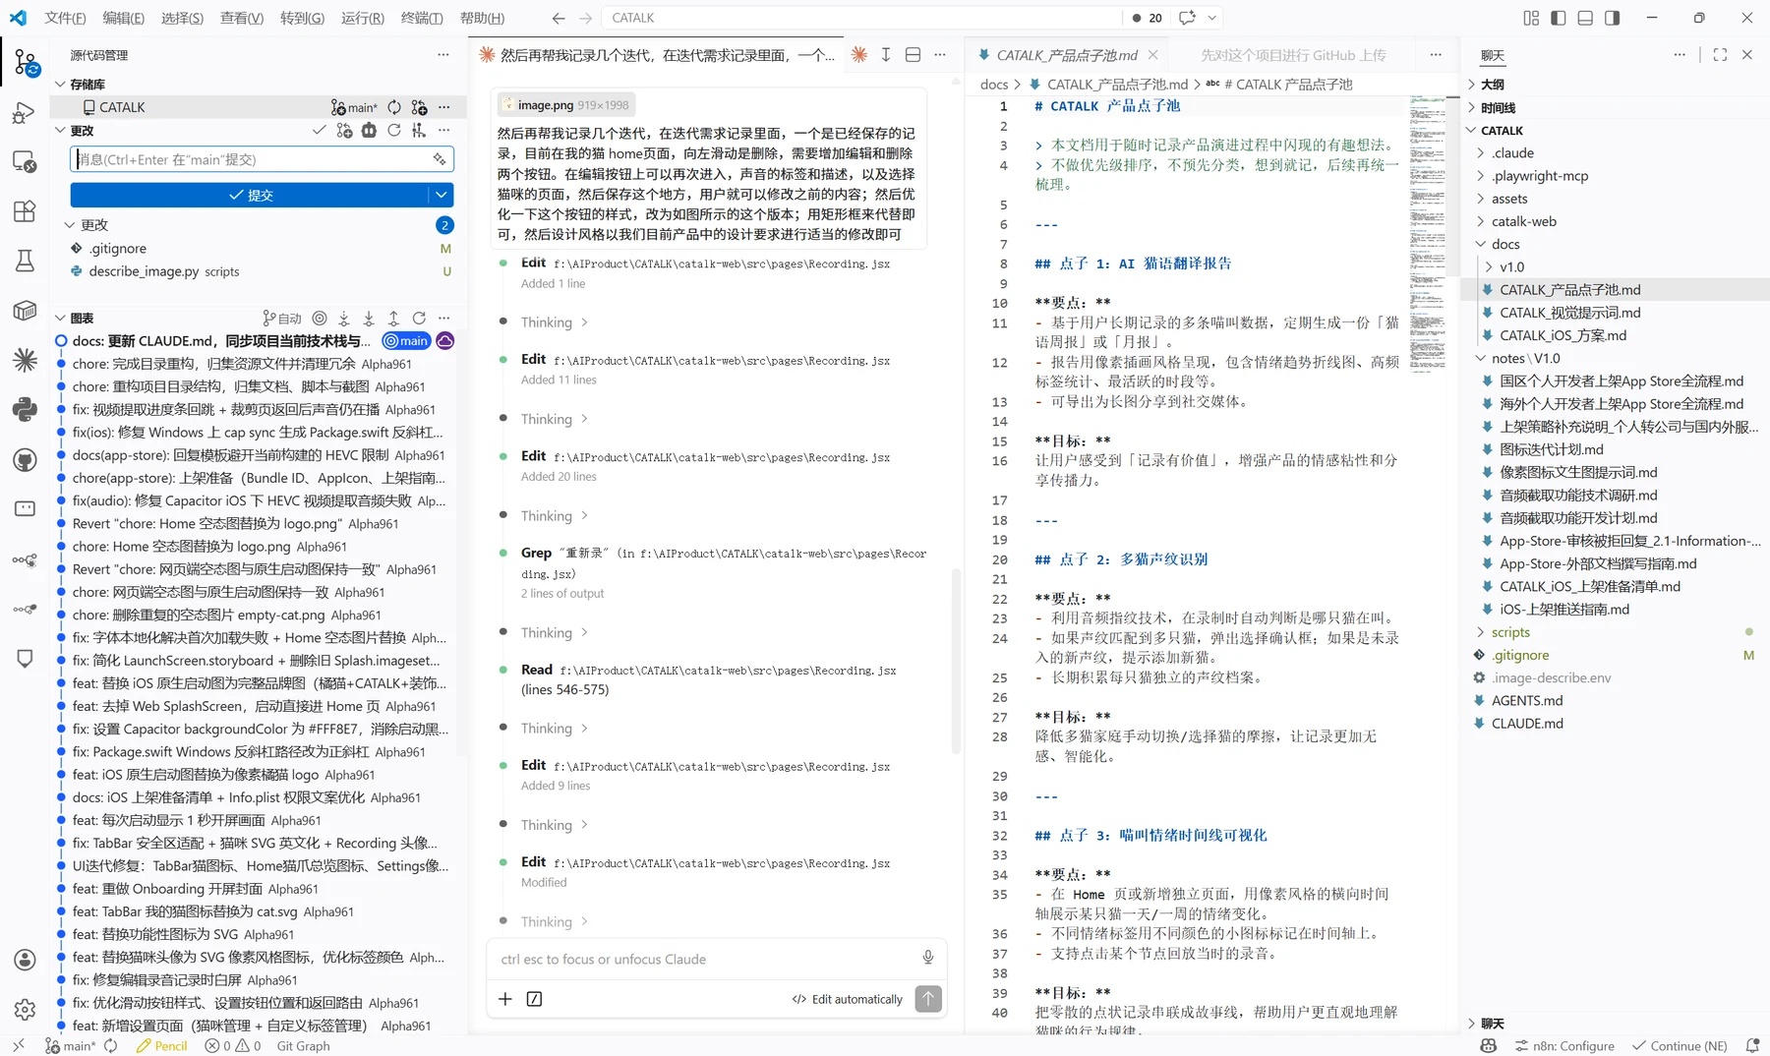Click the slash command icon below Claude input
The width and height of the screenshot is (1770, 1056).
(534, 999)
